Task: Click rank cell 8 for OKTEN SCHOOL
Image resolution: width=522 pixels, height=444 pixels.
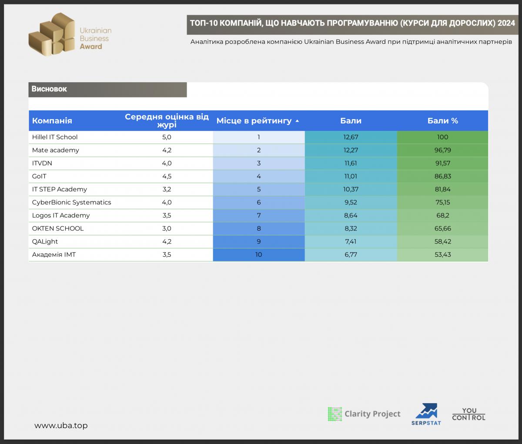Action: pos(259,228)
